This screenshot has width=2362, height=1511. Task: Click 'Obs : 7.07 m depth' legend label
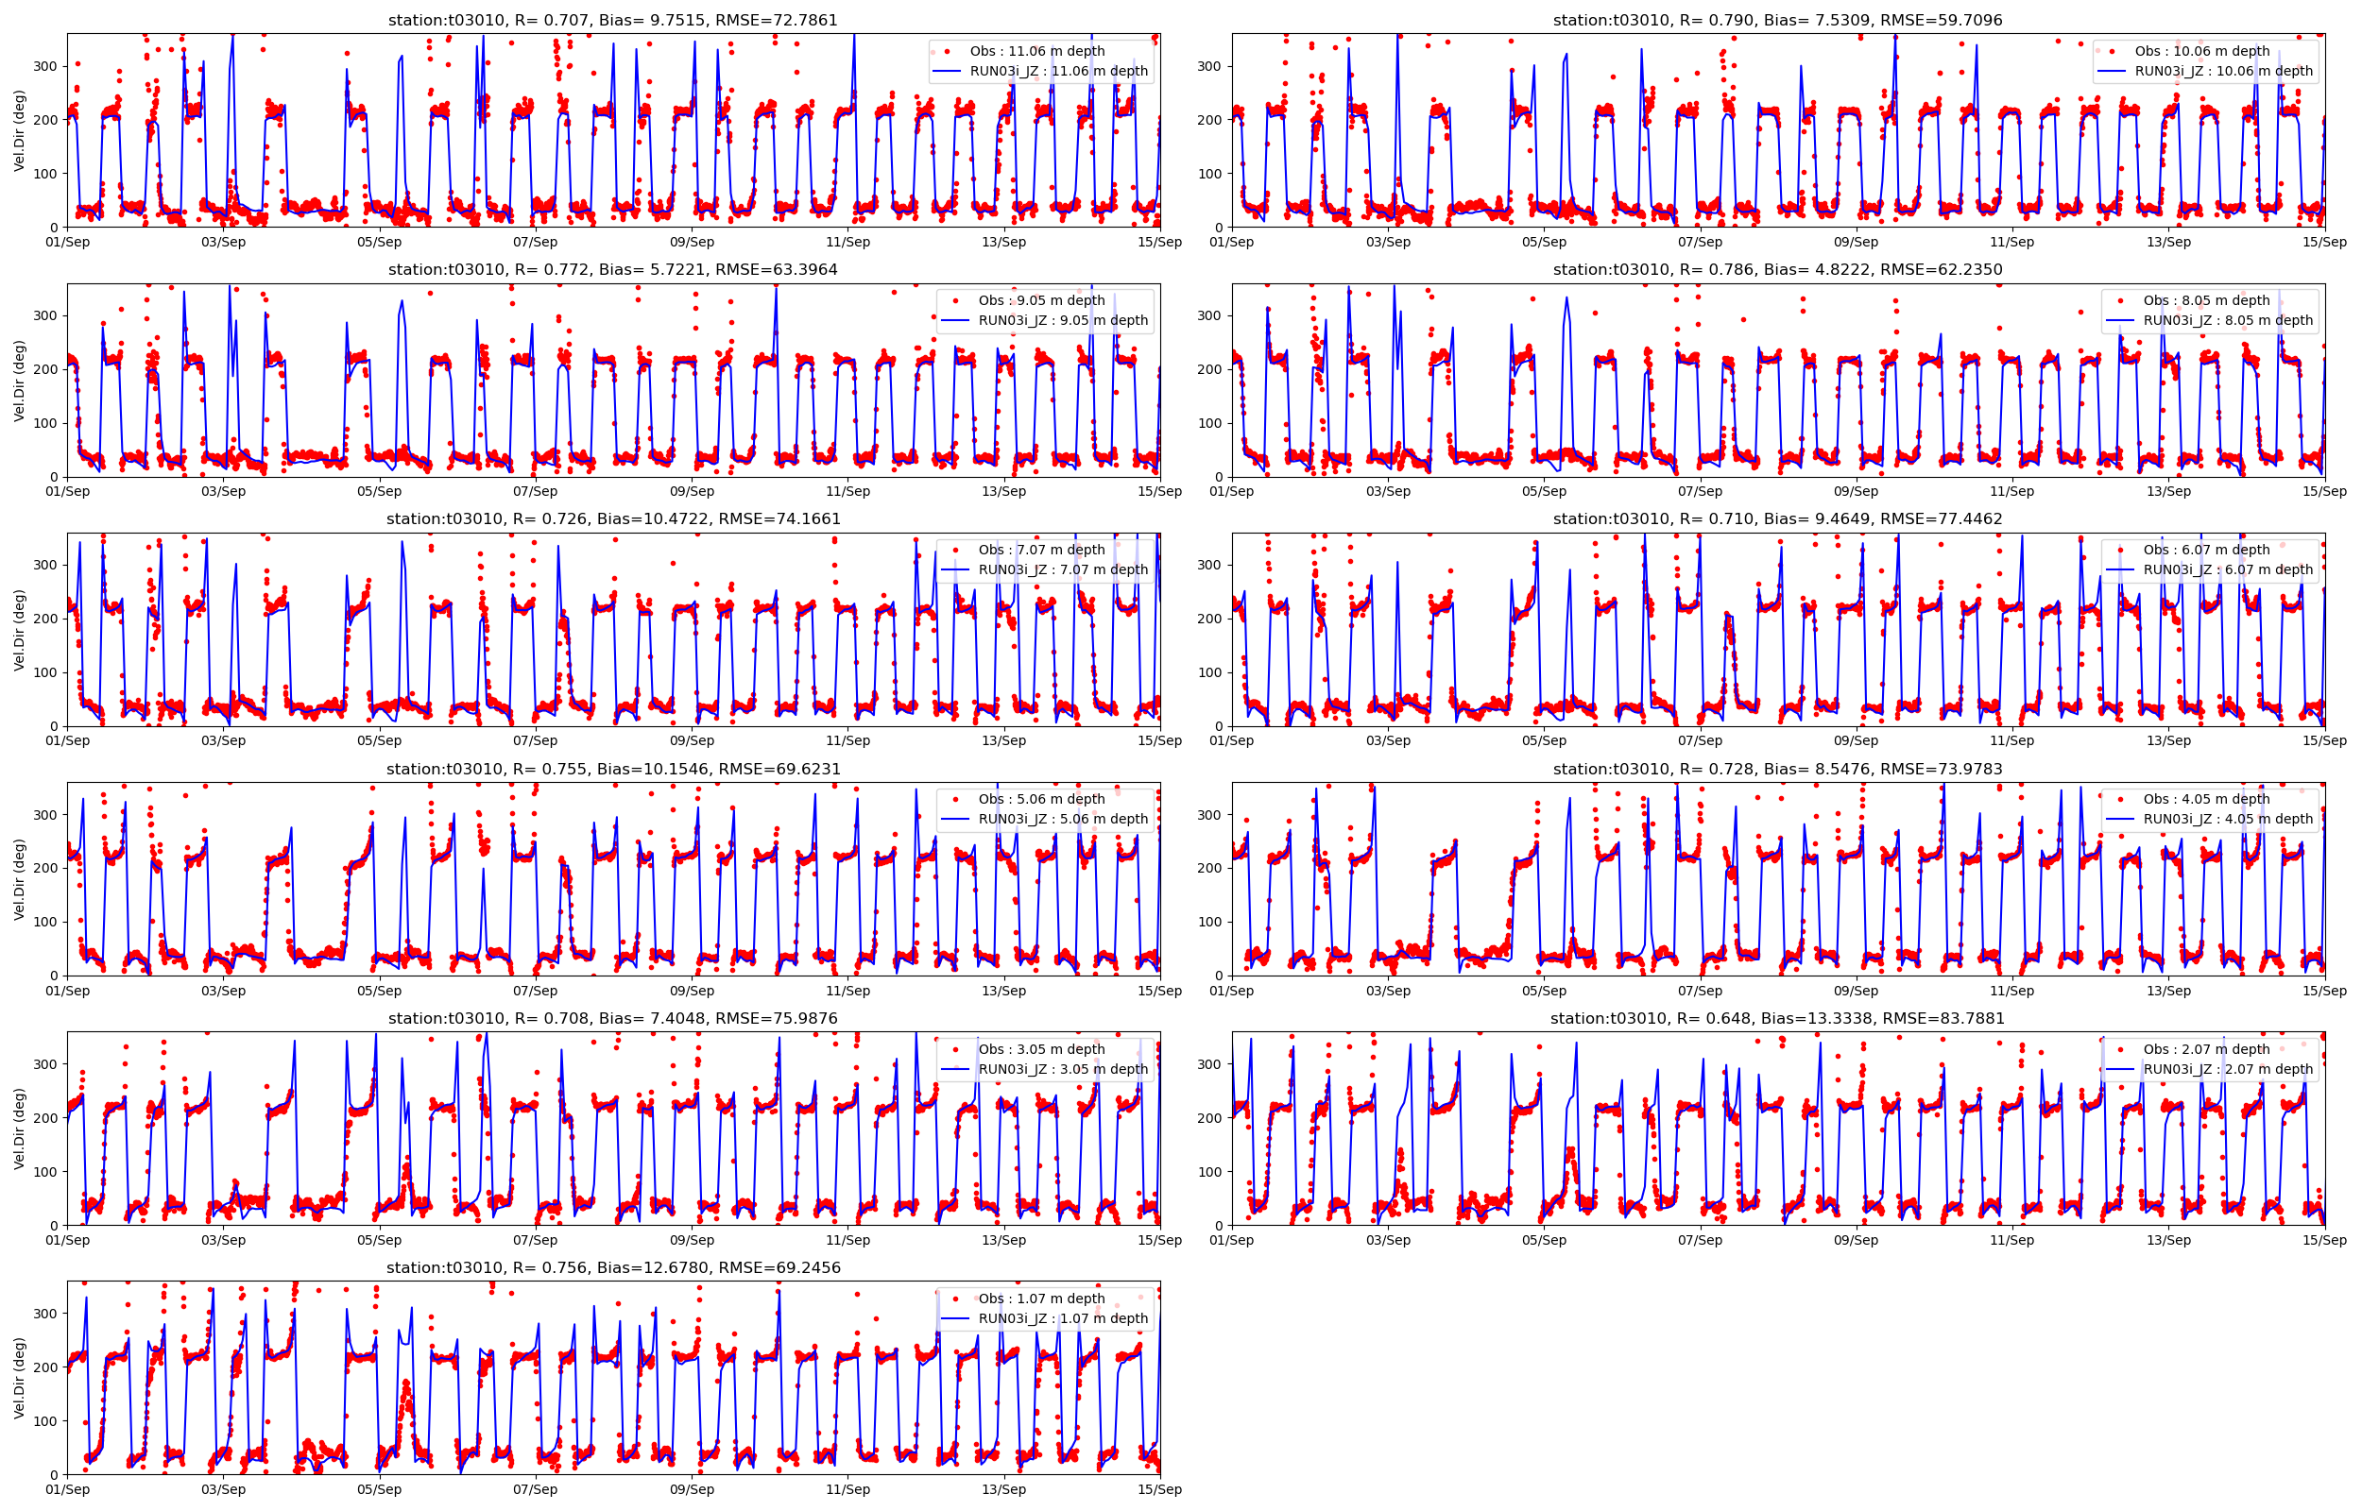click(x=1041, y=550)
